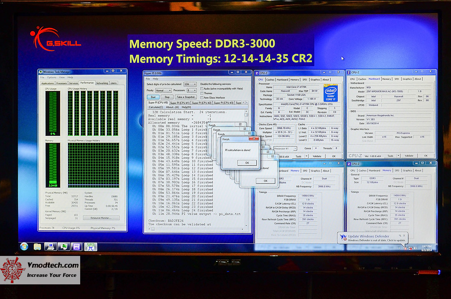Screen dimensions: 451x299
Task: Click Take a Snapshot button
Action: (185, 97)
